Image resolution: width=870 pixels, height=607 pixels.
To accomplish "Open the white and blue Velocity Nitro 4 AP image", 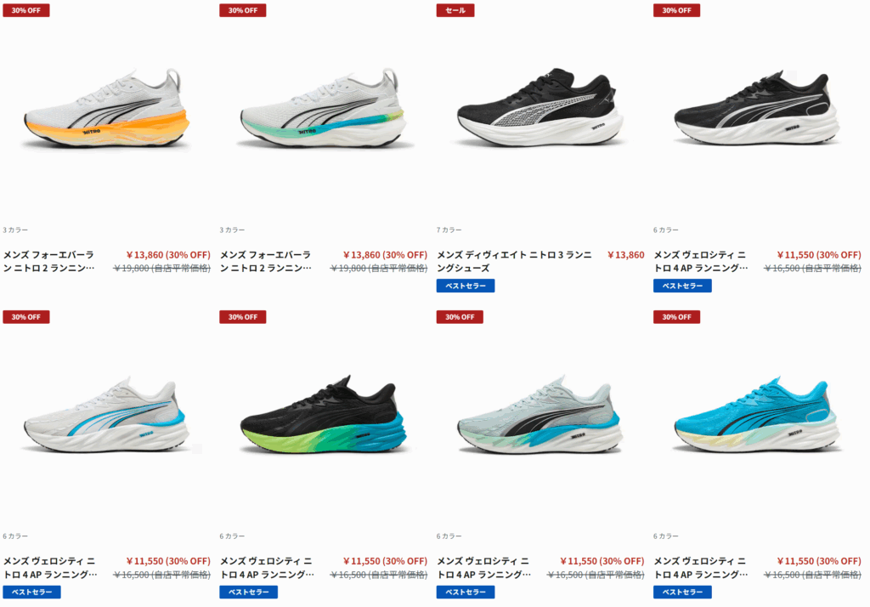I will click(x=106, y=414).
